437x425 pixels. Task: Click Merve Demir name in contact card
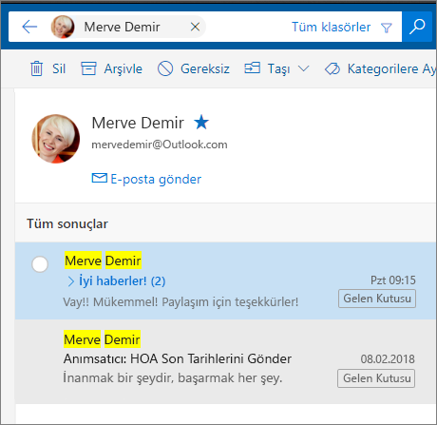coord(138,123)
